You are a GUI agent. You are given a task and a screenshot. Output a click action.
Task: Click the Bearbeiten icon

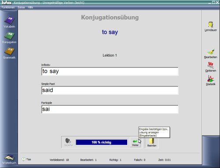pos(211,54)
